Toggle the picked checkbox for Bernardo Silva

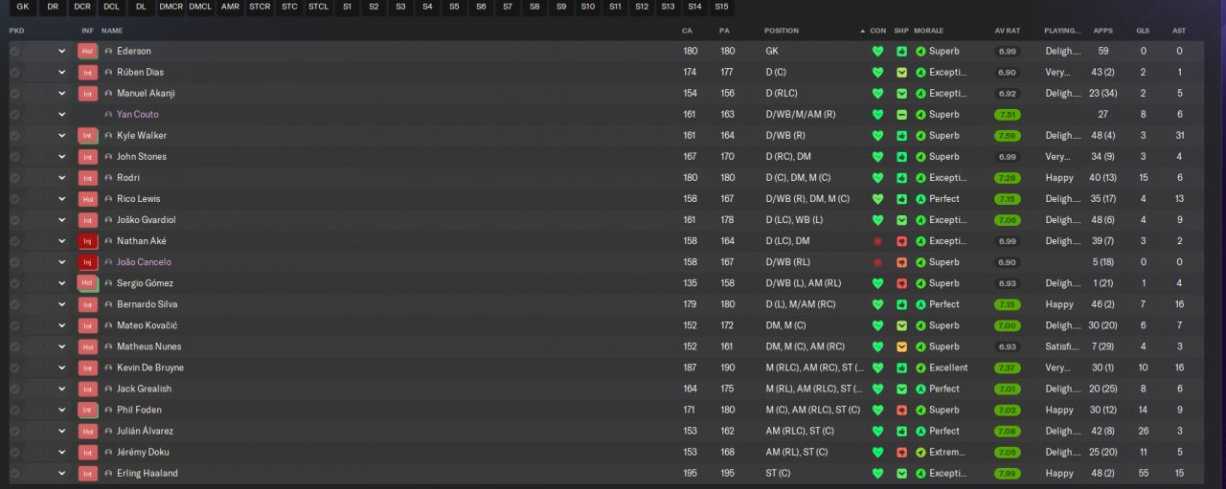[14, 304]
